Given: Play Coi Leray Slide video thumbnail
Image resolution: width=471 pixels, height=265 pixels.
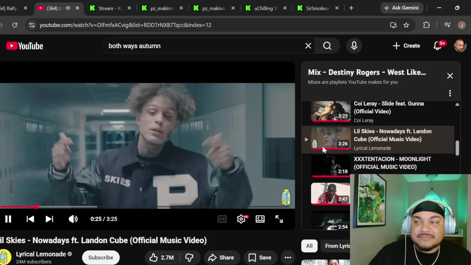Looking at the screenshot, I should point(331,111).
